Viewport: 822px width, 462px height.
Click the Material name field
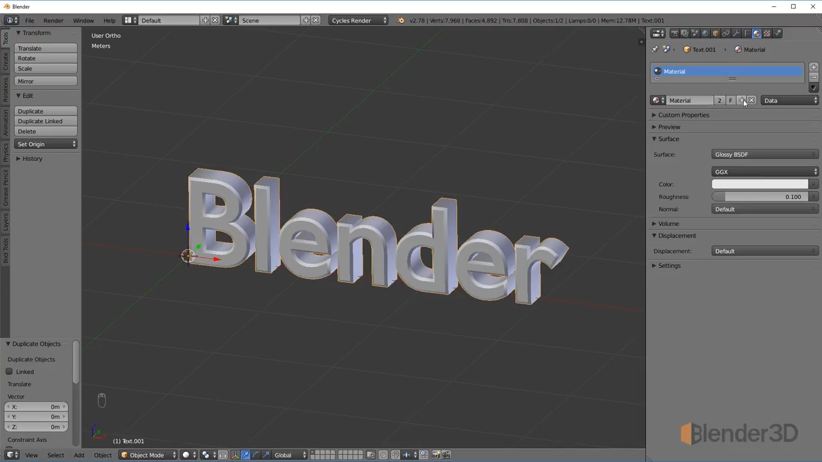coord(690,100)
